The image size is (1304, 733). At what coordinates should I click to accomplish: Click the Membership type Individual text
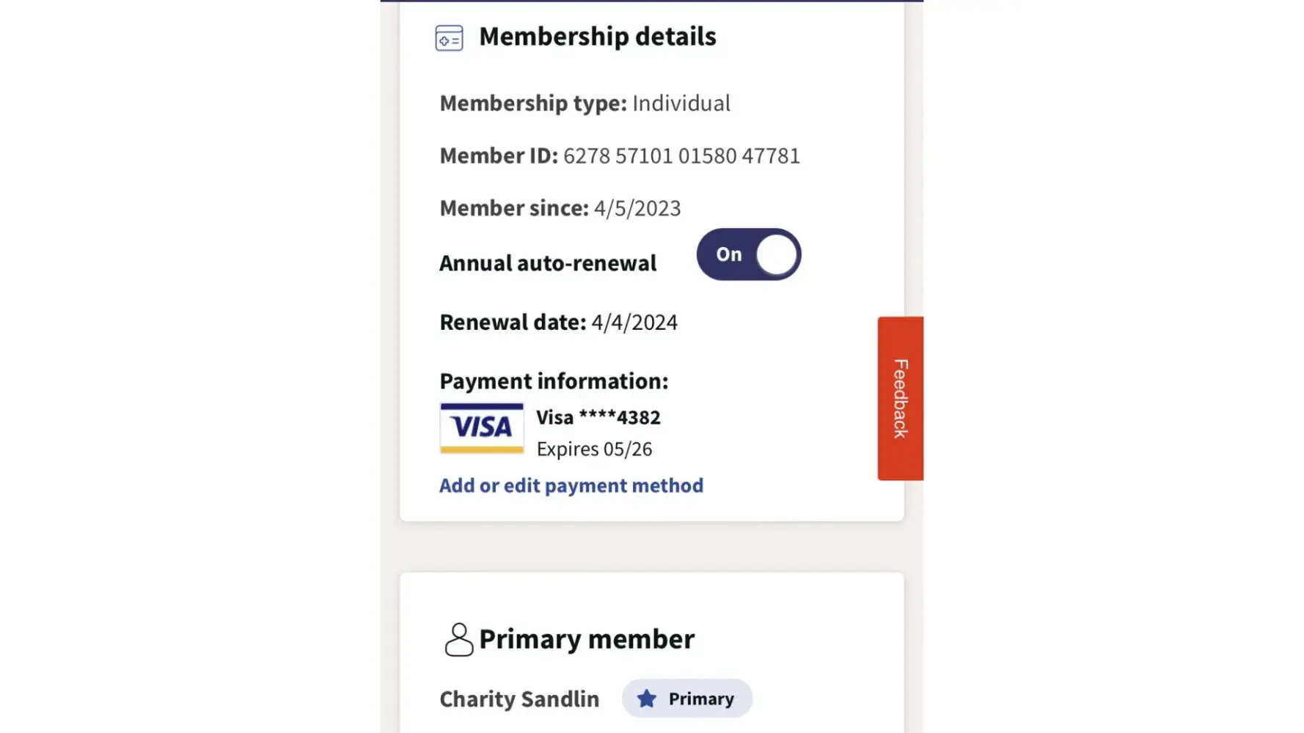tap(681, 103)
